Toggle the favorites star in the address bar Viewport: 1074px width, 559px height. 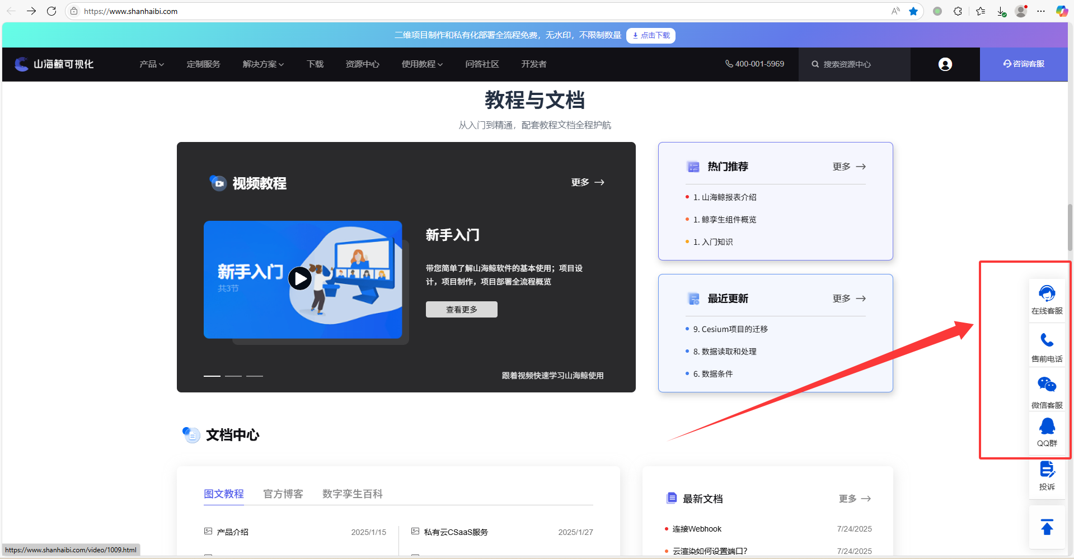(913, 11)
